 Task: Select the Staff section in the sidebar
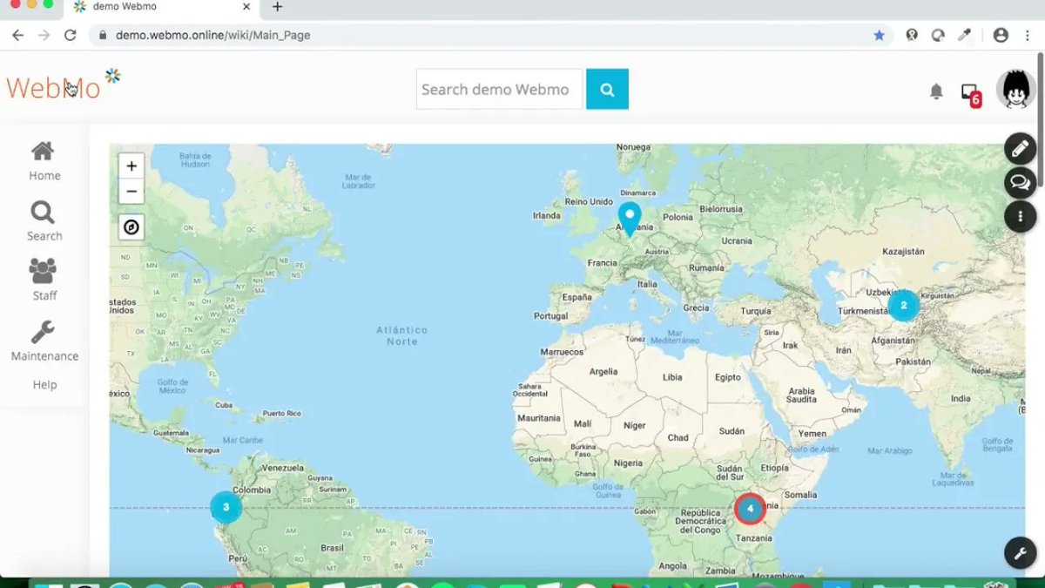[x=43, y=279]
